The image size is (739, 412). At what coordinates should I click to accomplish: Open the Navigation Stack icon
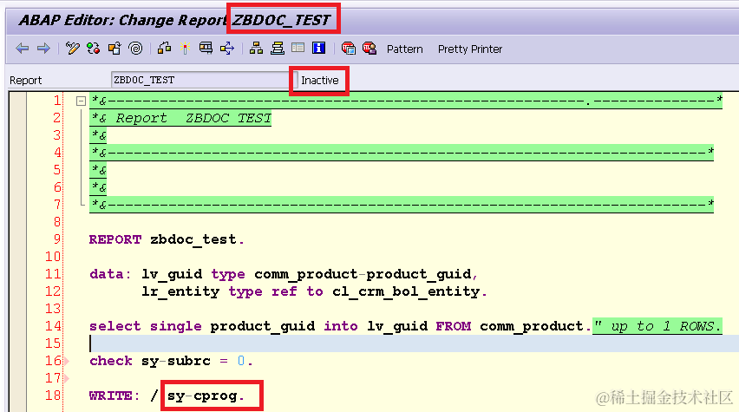click(278, 48)
